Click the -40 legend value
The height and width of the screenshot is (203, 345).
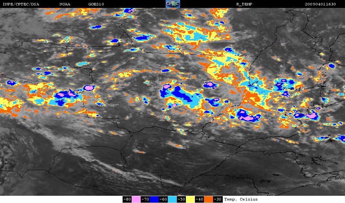tap(199, 199)
